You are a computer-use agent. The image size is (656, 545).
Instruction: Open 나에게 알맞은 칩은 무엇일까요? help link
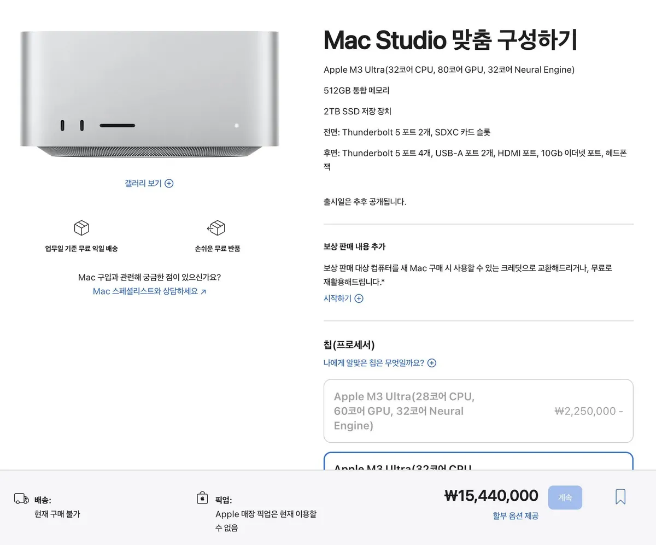[379, 362]
